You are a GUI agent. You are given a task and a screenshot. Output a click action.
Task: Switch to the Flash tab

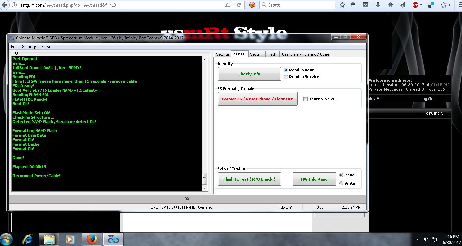[x=272, y=54]
